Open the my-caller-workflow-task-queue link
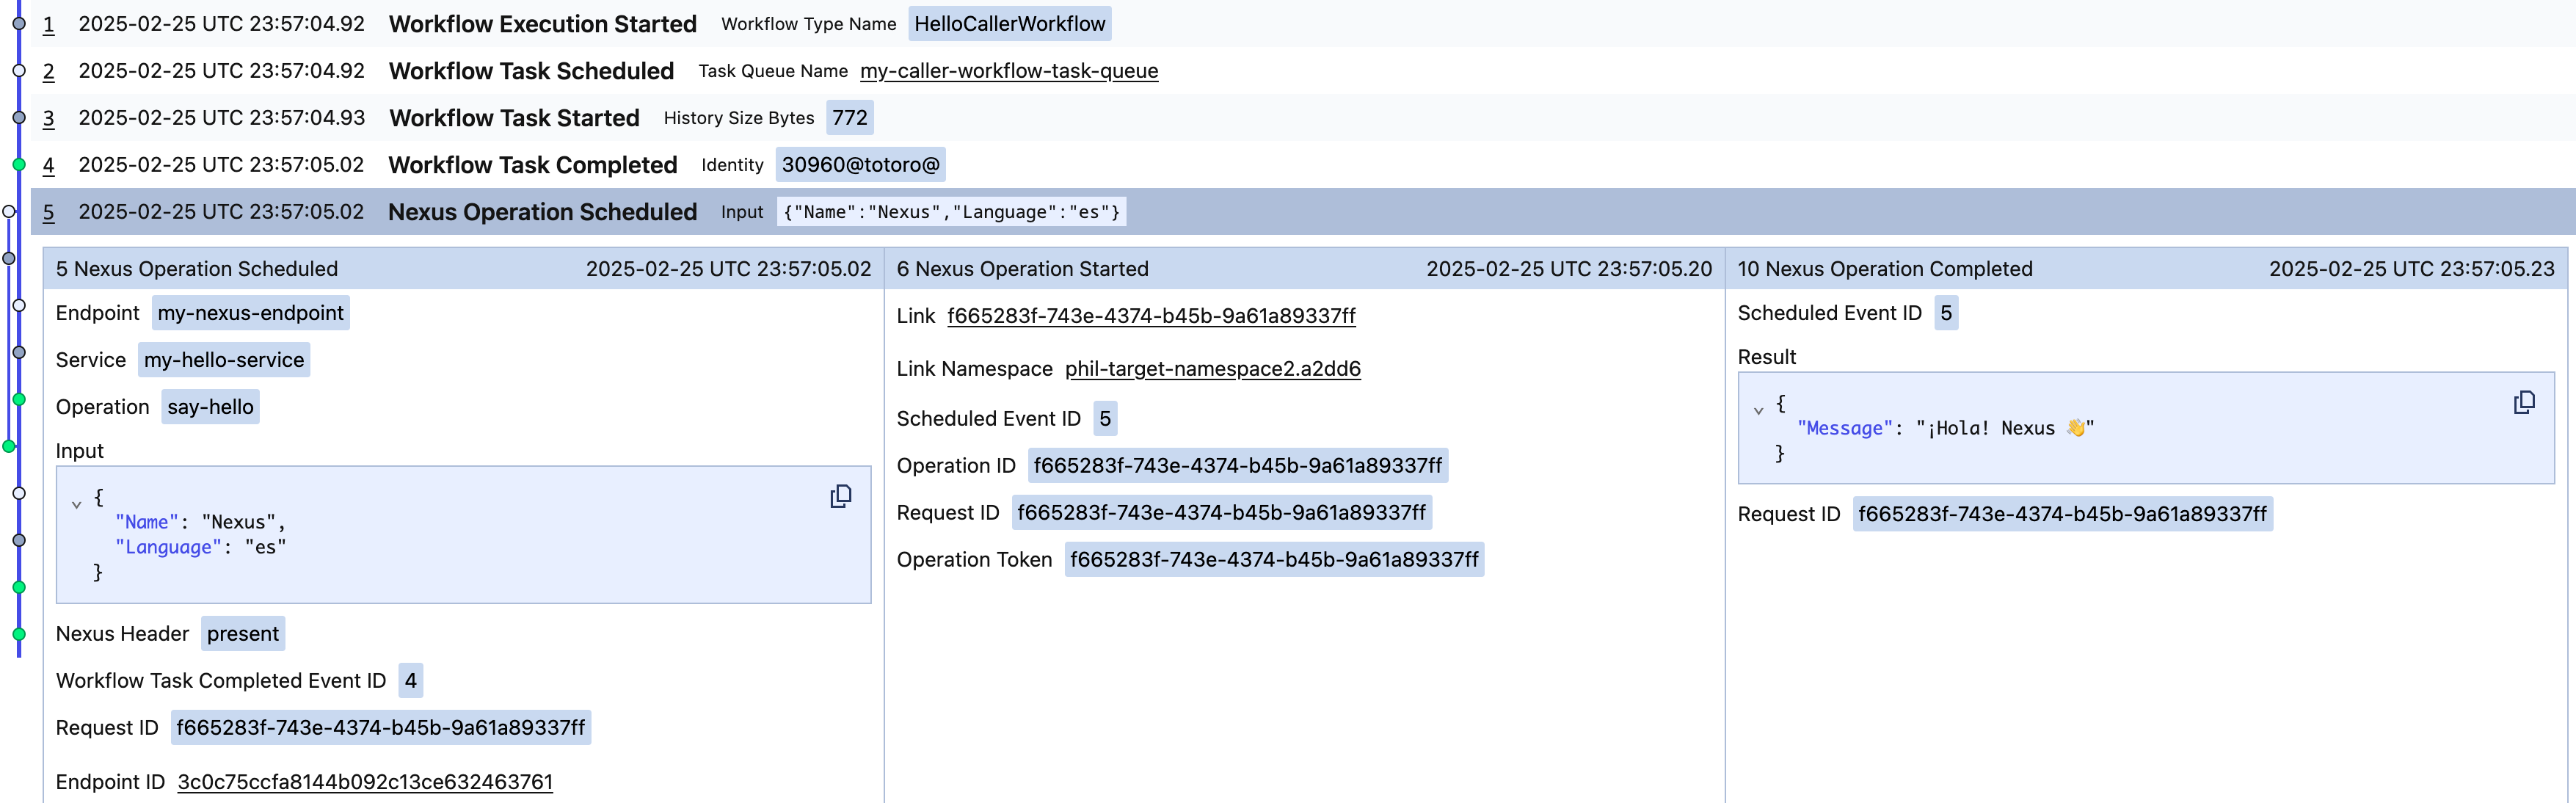Viewport: 2576px width, 803px height. click(x=1009, y=71)
